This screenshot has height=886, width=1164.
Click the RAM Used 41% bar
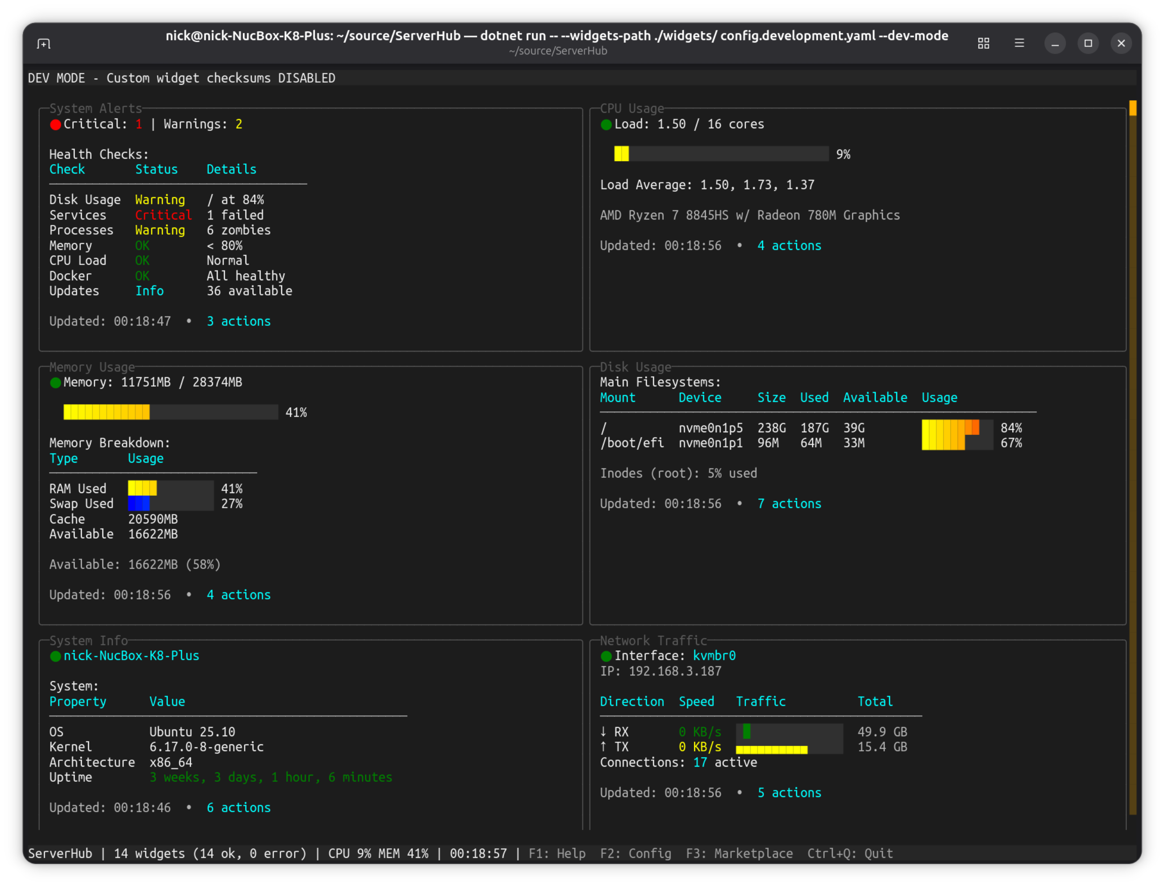[170, 488]
